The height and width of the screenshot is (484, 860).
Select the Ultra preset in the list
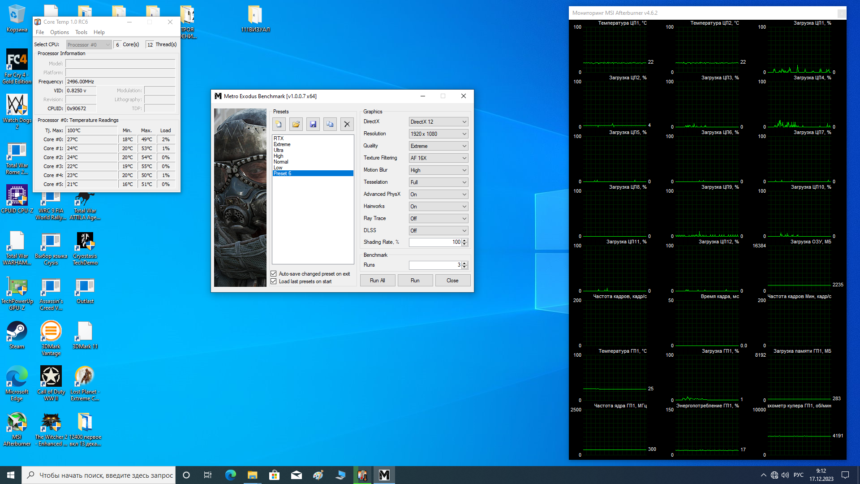(x=279, y=150)
